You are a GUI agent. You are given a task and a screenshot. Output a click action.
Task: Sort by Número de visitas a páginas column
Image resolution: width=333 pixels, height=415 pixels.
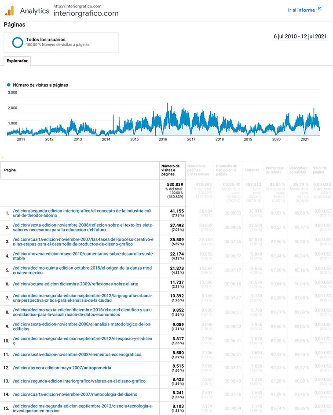(171, 170)
